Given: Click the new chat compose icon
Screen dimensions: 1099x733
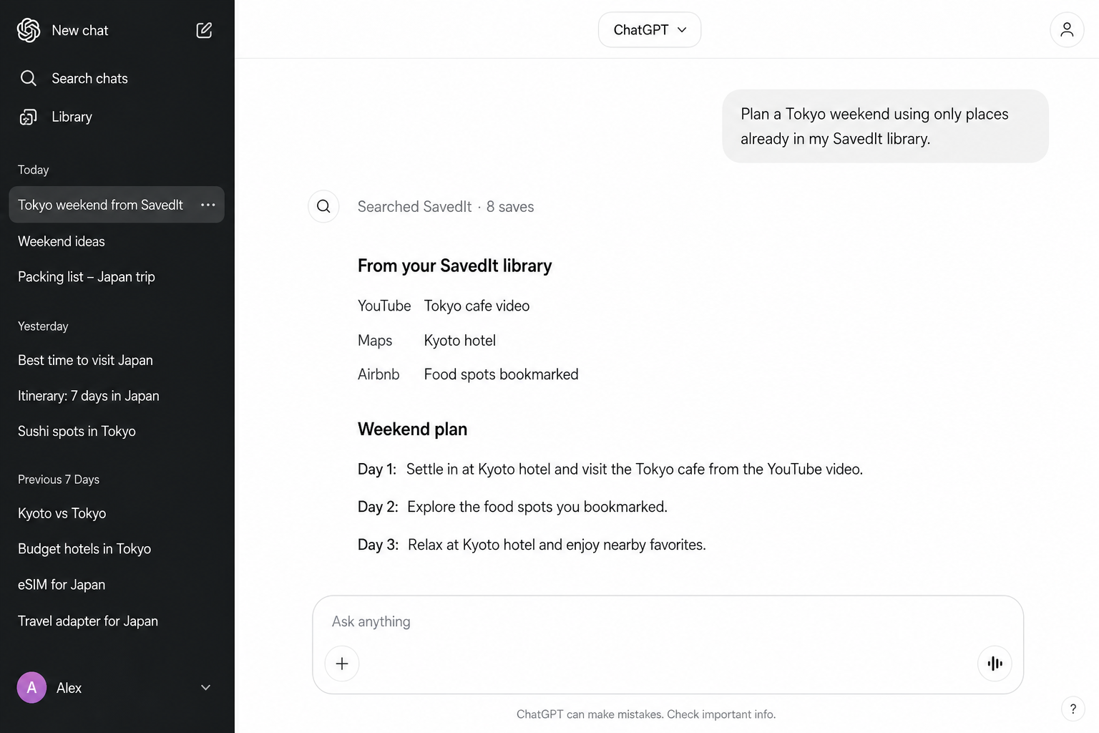Looking at the screenshot, I should coord(204,30).
